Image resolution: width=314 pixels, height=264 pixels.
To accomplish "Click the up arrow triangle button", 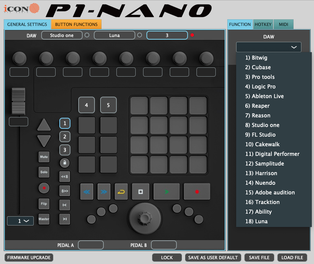I will pyautogui.click(x=44, y=125).
